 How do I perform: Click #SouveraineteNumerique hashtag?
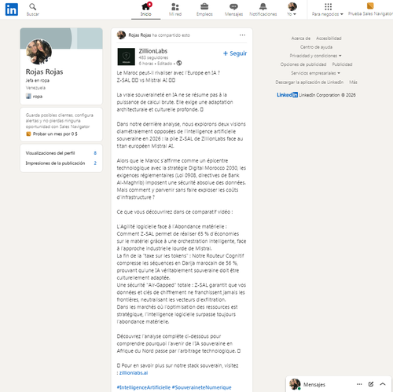[x=202, y=387]
